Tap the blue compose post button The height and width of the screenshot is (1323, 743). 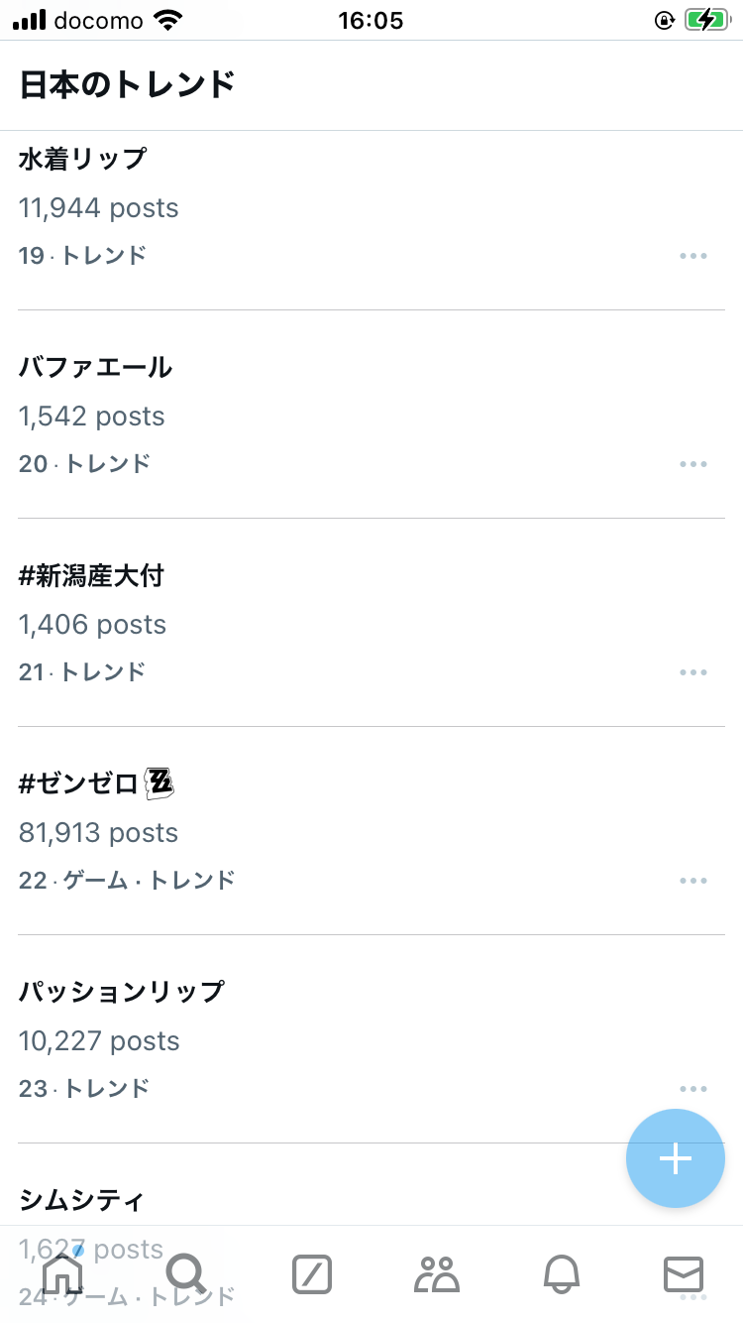tap(675, 1158)
